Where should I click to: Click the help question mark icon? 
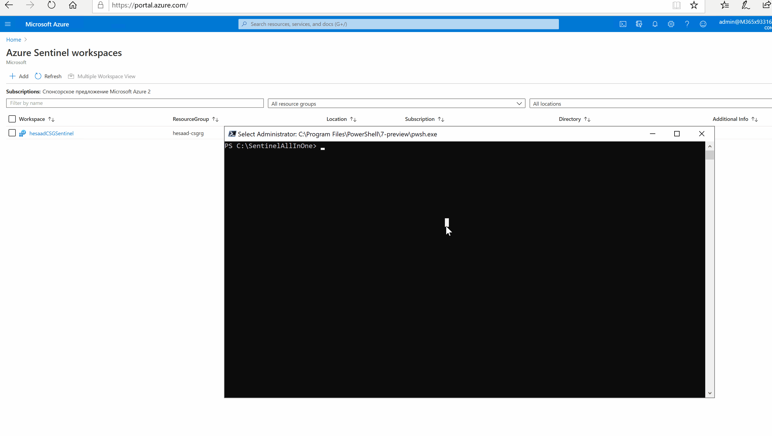687,24
